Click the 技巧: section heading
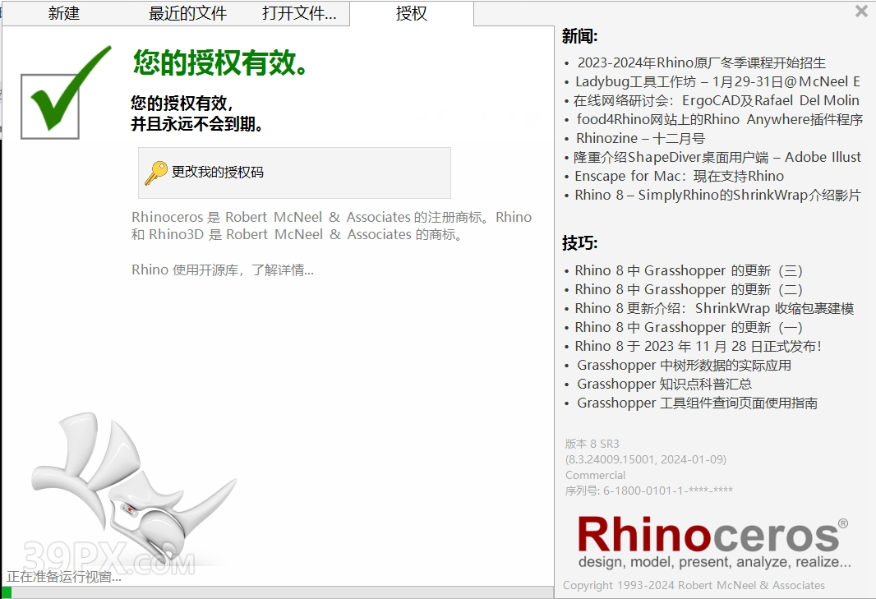 tap(580, 243)
